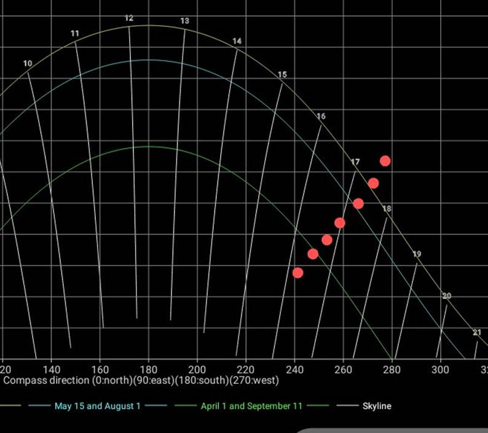
Task: Click the 180 compass axis label
Action: pos(148,370)
